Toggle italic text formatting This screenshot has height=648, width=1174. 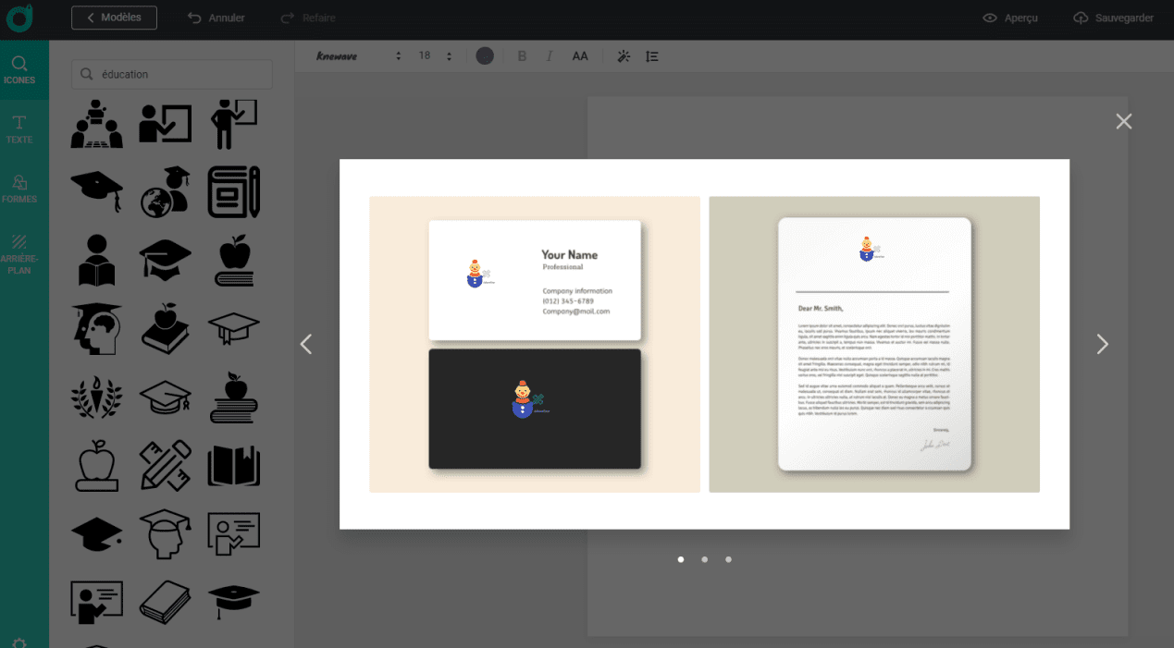point(550,56)
